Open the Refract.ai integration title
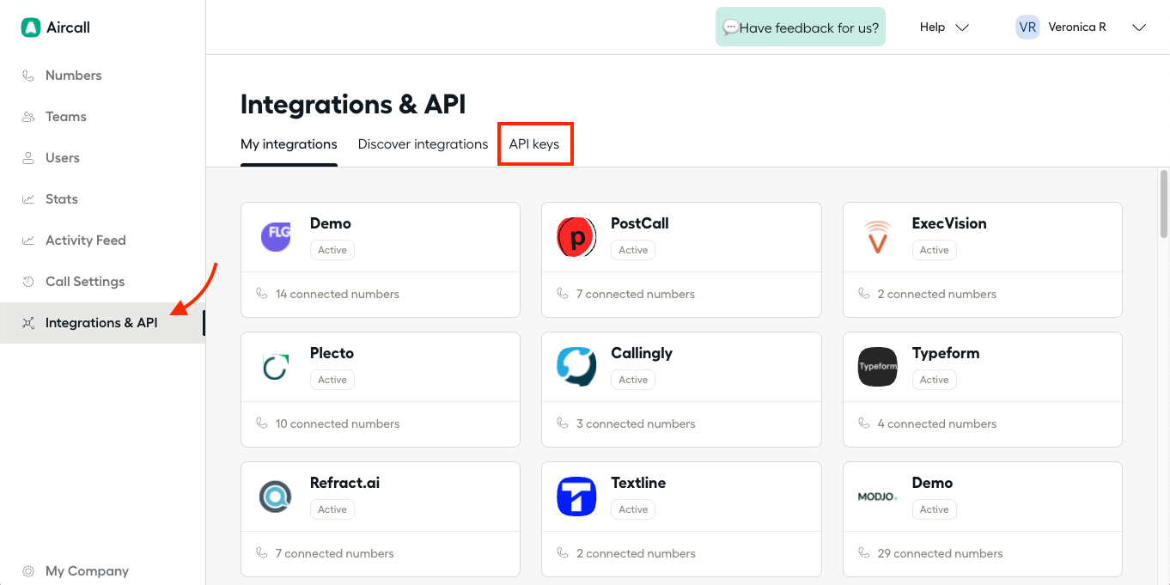The height and width of the screenshot is (585, 1170). 344,483
